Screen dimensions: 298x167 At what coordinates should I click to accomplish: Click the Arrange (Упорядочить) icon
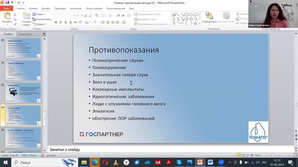[209, 16]
